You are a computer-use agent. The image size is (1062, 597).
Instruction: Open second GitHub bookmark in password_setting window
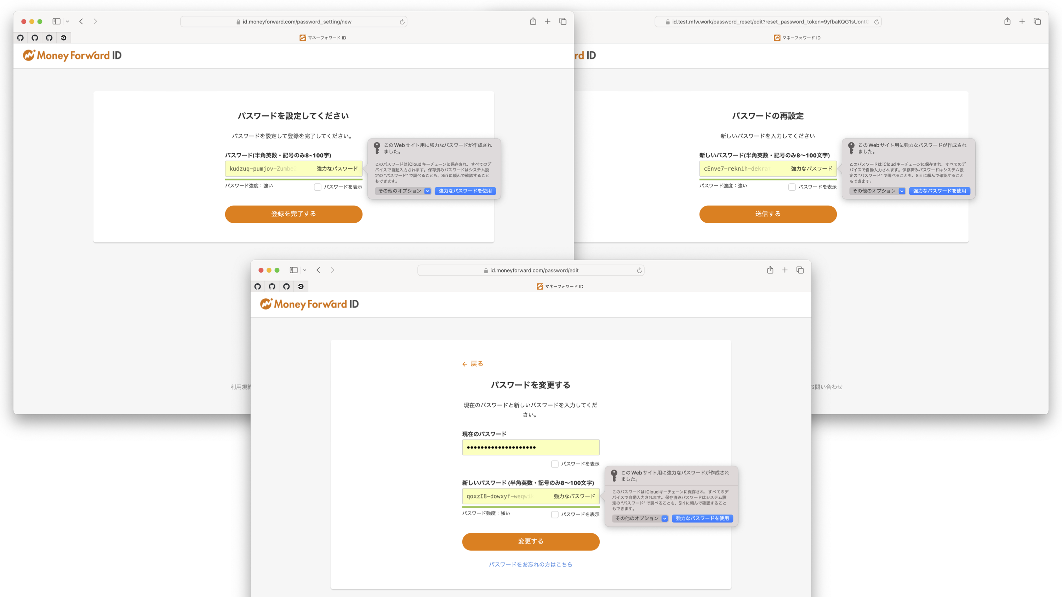click(35, 38)
